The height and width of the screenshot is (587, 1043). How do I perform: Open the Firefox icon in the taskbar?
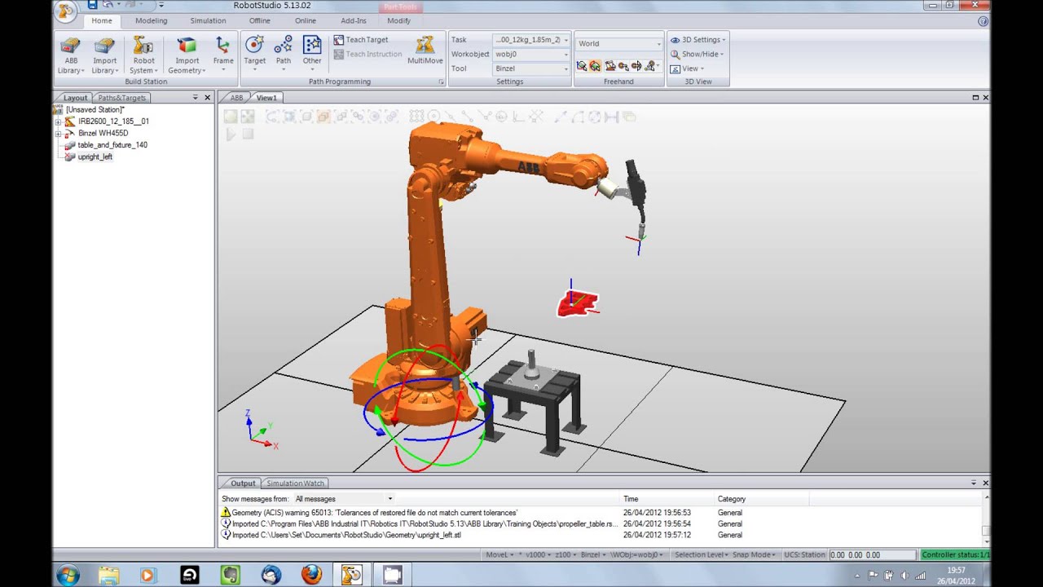point(311,575)
